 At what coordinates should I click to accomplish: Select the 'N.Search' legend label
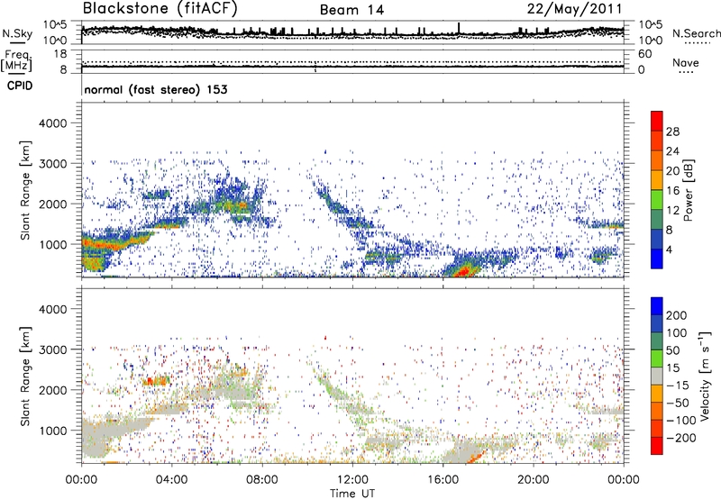[x=696, y=33]
